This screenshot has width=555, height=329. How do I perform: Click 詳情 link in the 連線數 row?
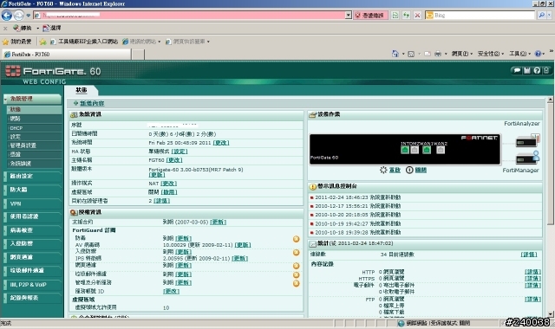(529, 255)
